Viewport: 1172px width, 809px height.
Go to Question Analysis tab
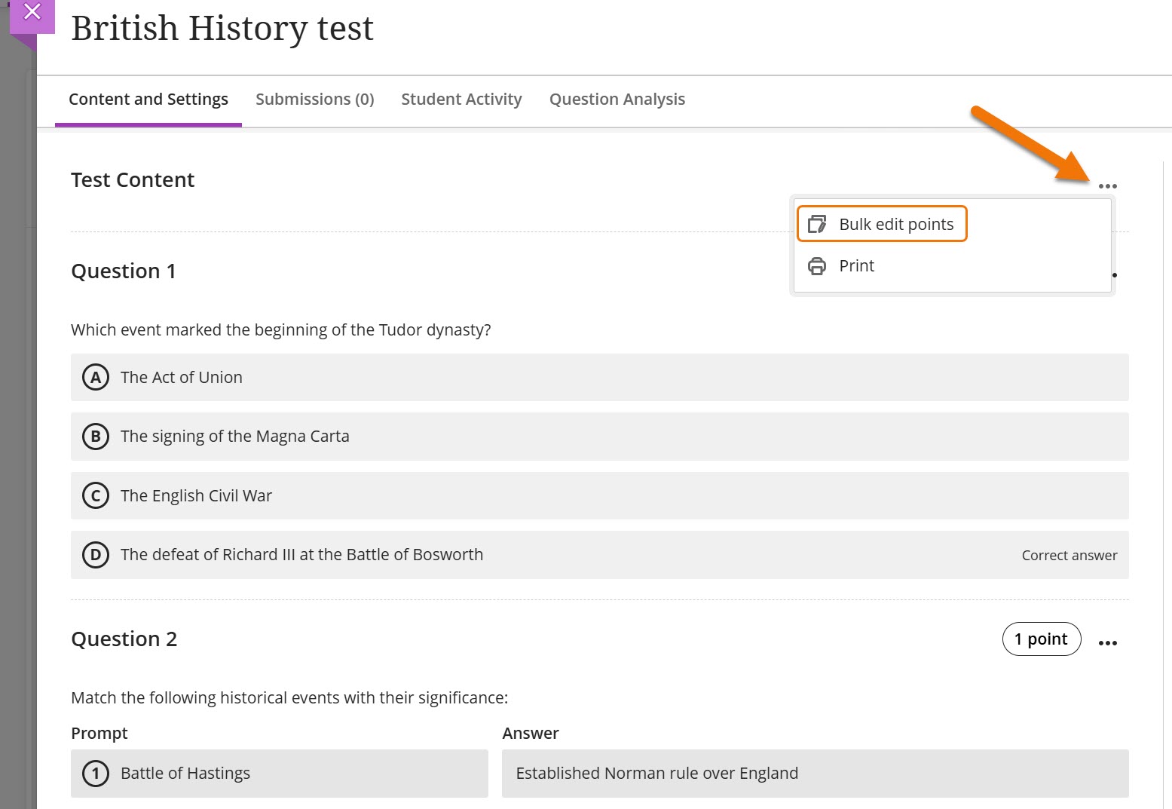point(617,100)
